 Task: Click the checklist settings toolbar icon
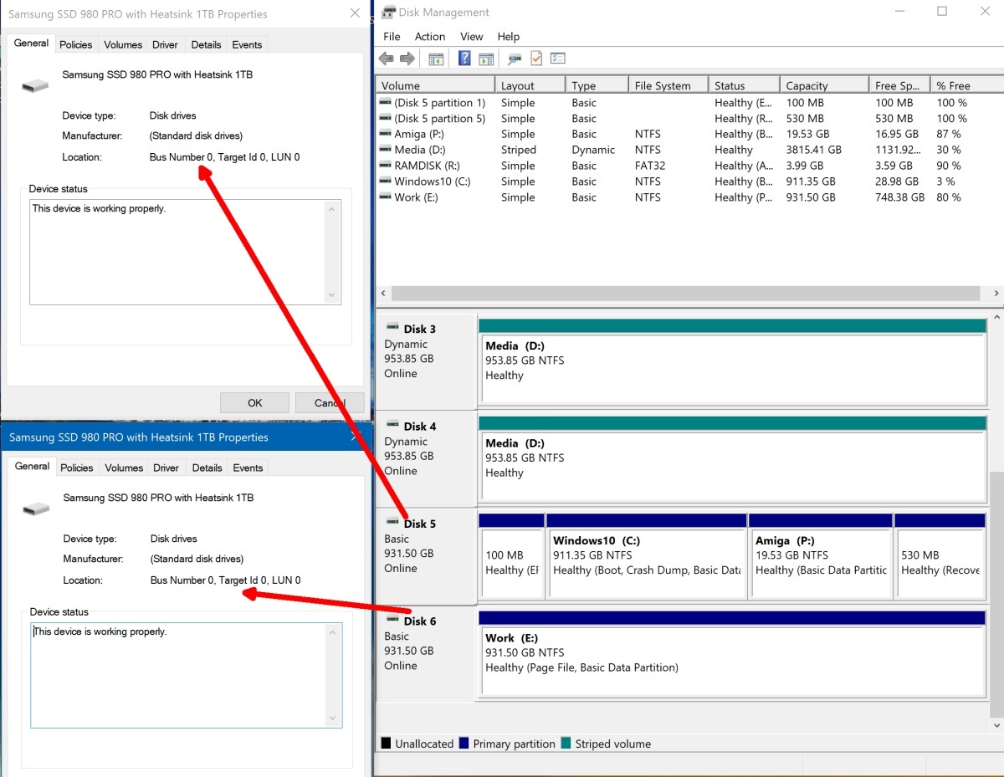558,59
